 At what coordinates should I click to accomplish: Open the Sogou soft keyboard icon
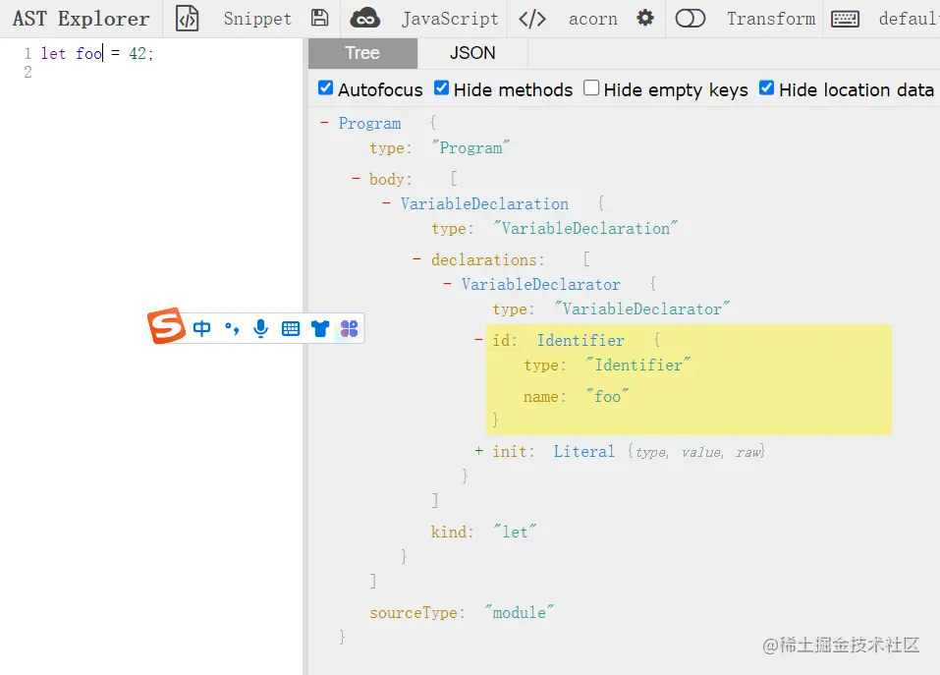[291, 328]
